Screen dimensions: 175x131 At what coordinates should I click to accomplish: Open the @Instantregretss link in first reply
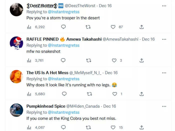point(63,12)
